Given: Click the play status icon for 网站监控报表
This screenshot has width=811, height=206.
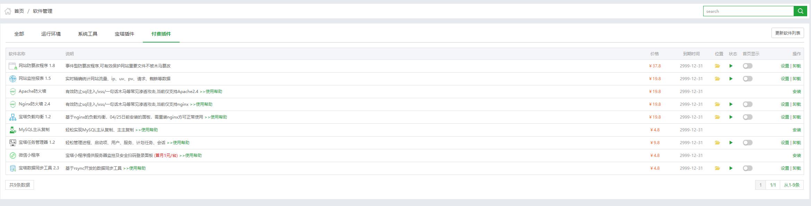Looking at the screenshot, I should [x=731, y=79].
